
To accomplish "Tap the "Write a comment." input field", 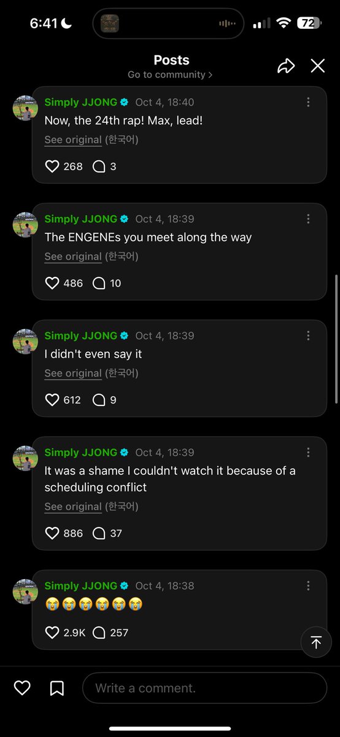I will pyautogui.click(x=204, y=688).
